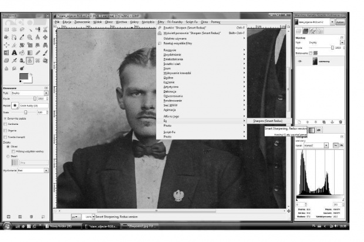This screenshot has width=364, height=242.
Task: Open the zoom percentage dropdown in status bar
Action: (x=93, y=217)
